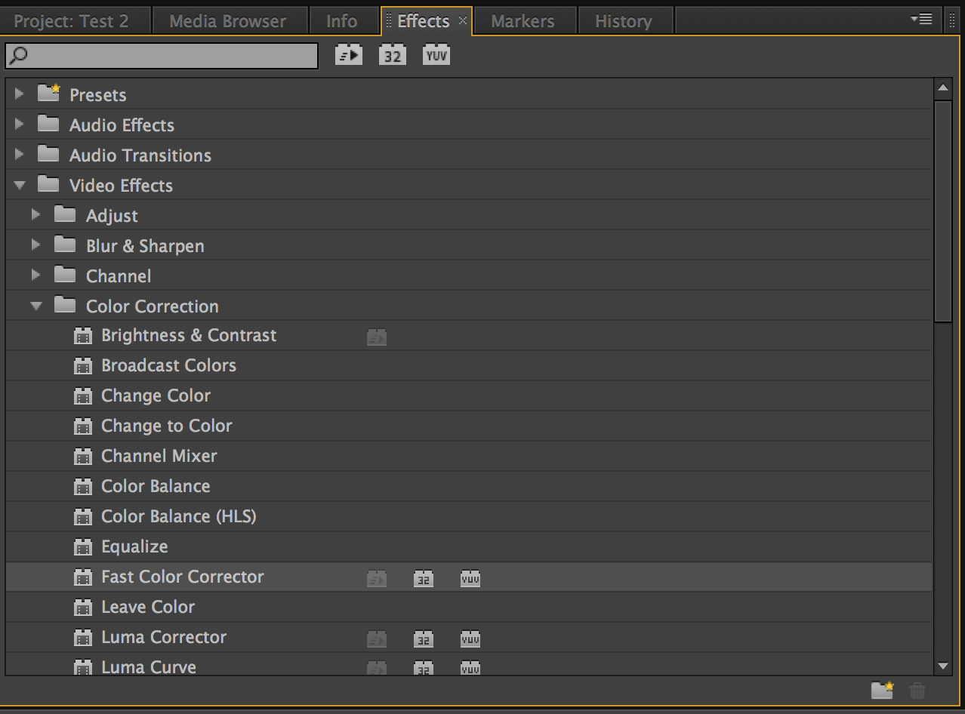
Task: Collapse the Video Effects folder
Action: 20,185
